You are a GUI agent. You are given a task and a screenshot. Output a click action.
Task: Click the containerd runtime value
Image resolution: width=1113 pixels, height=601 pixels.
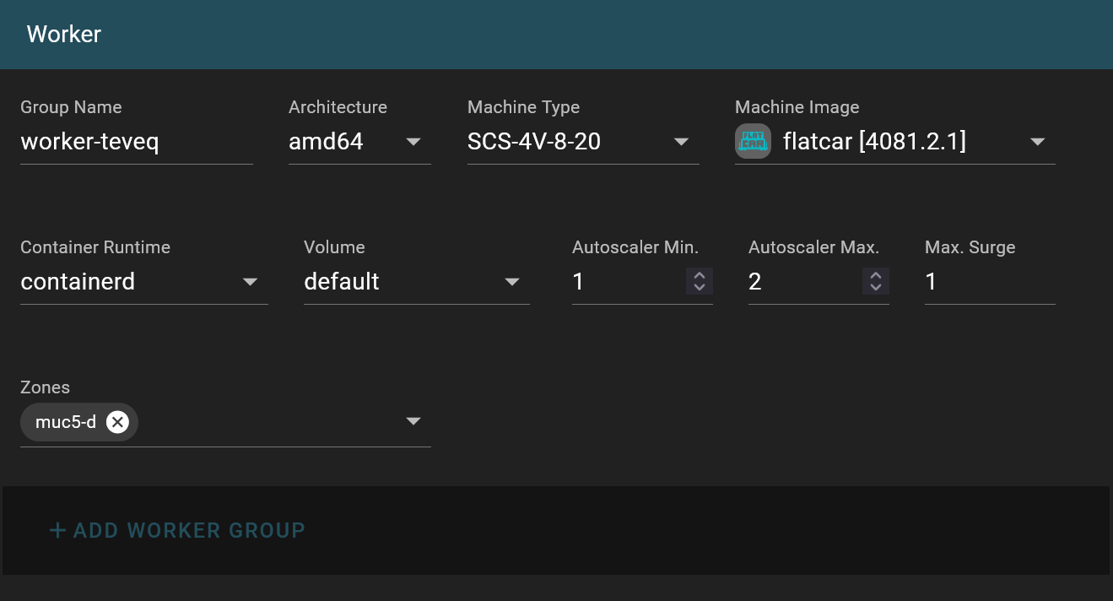pos(78,282)
